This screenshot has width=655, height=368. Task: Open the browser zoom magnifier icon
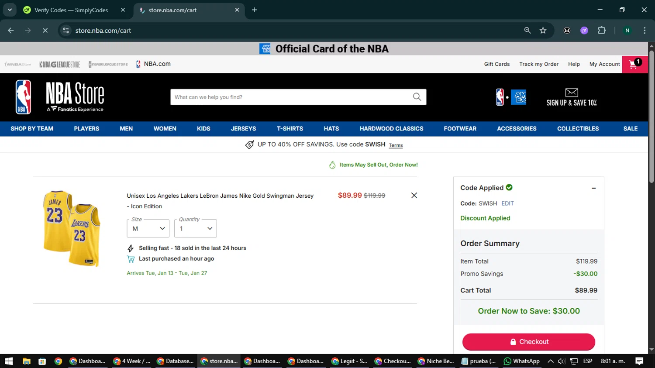pos(527,31)
